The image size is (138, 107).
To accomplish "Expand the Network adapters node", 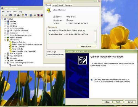I will [x=5, y=38].
